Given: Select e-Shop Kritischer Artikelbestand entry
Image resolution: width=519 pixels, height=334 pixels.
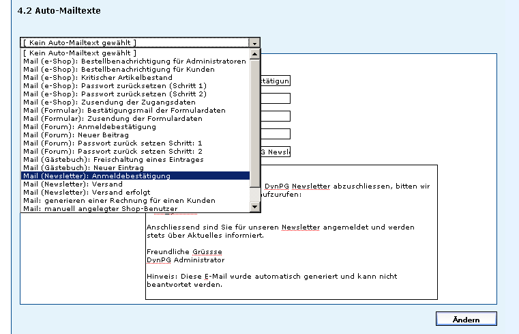Looking at the screenshot, I should click(98, 77).
